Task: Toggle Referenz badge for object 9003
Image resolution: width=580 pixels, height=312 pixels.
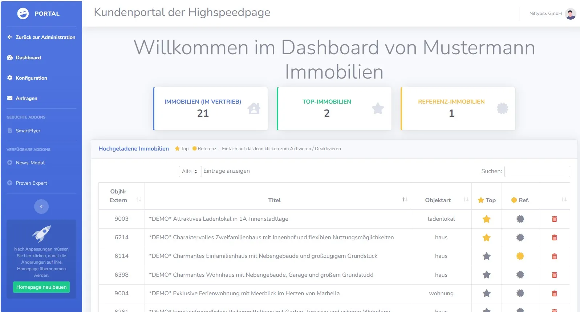Action: tap(520, 219)
